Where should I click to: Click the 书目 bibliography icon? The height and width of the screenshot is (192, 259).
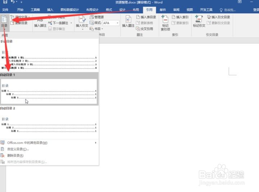point(92,29)
